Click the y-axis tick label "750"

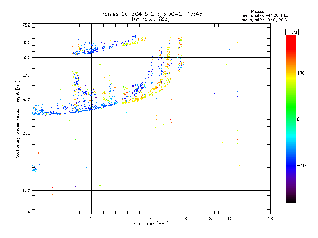click(26, 25)
